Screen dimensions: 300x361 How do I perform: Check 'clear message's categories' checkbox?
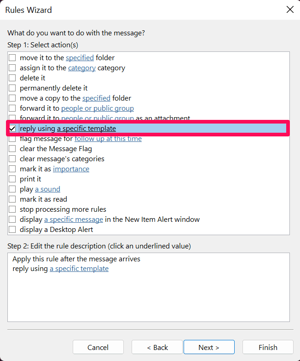[x=12, y=159]
